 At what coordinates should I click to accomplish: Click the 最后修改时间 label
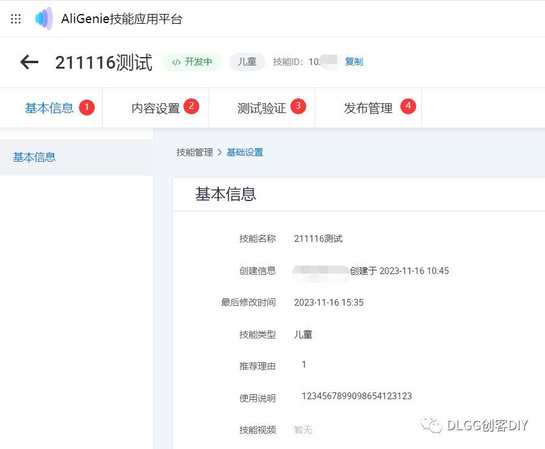click(x=248, y=303)
